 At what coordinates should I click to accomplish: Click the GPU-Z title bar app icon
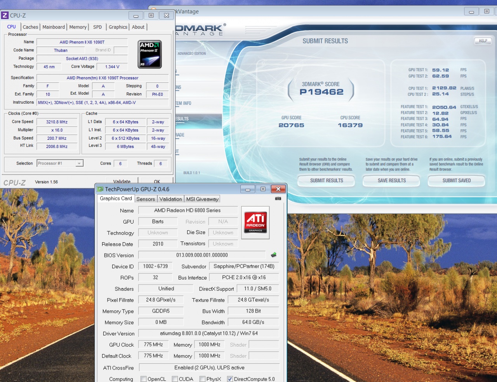coord(100,189)
